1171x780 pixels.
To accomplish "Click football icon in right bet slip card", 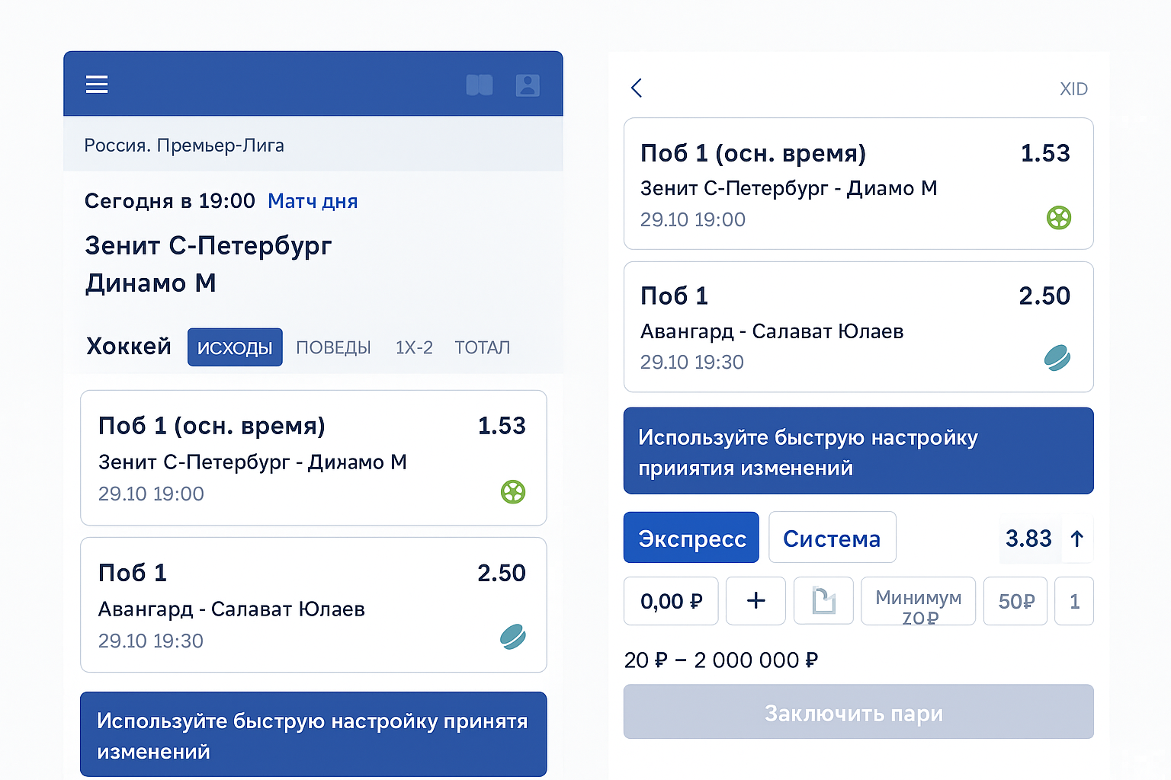I will pos(1059,218).
